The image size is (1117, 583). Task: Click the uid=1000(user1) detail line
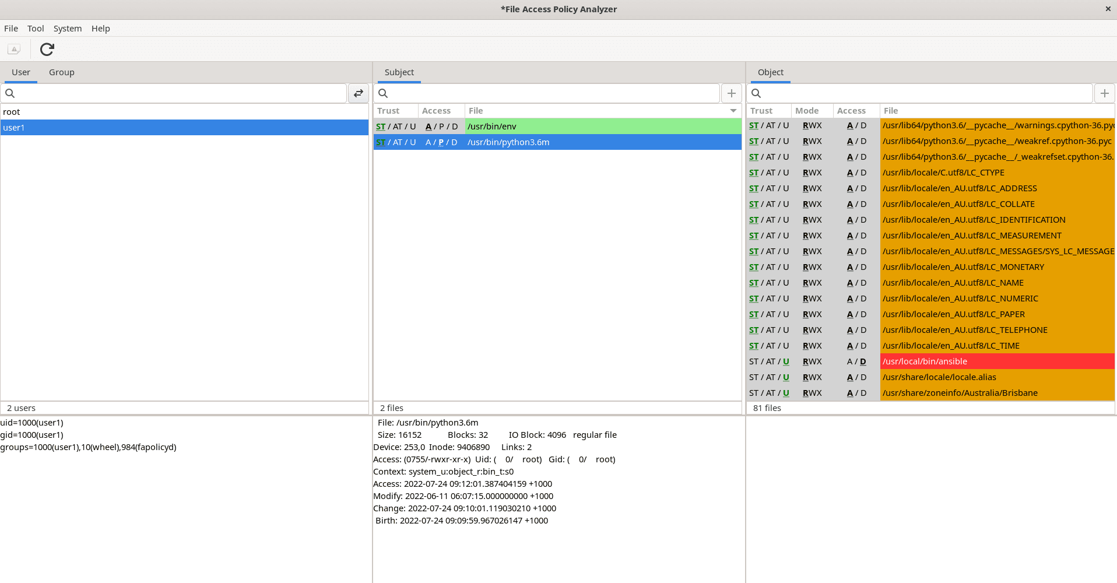(x=32, y=423)
